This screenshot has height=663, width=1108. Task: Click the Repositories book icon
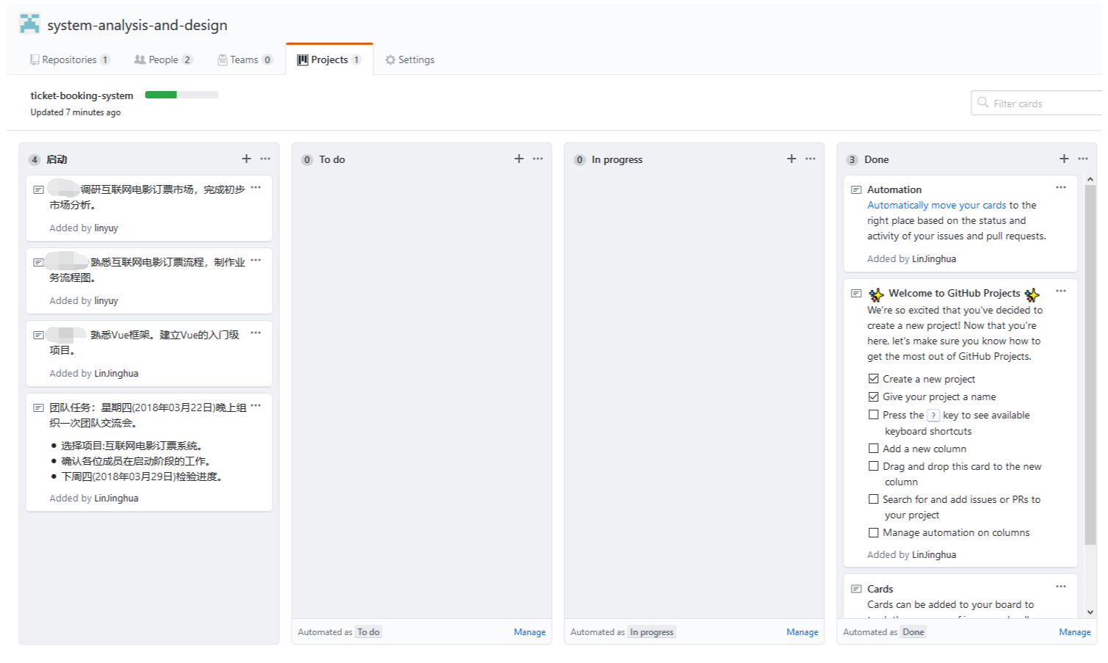pos(35,59)
